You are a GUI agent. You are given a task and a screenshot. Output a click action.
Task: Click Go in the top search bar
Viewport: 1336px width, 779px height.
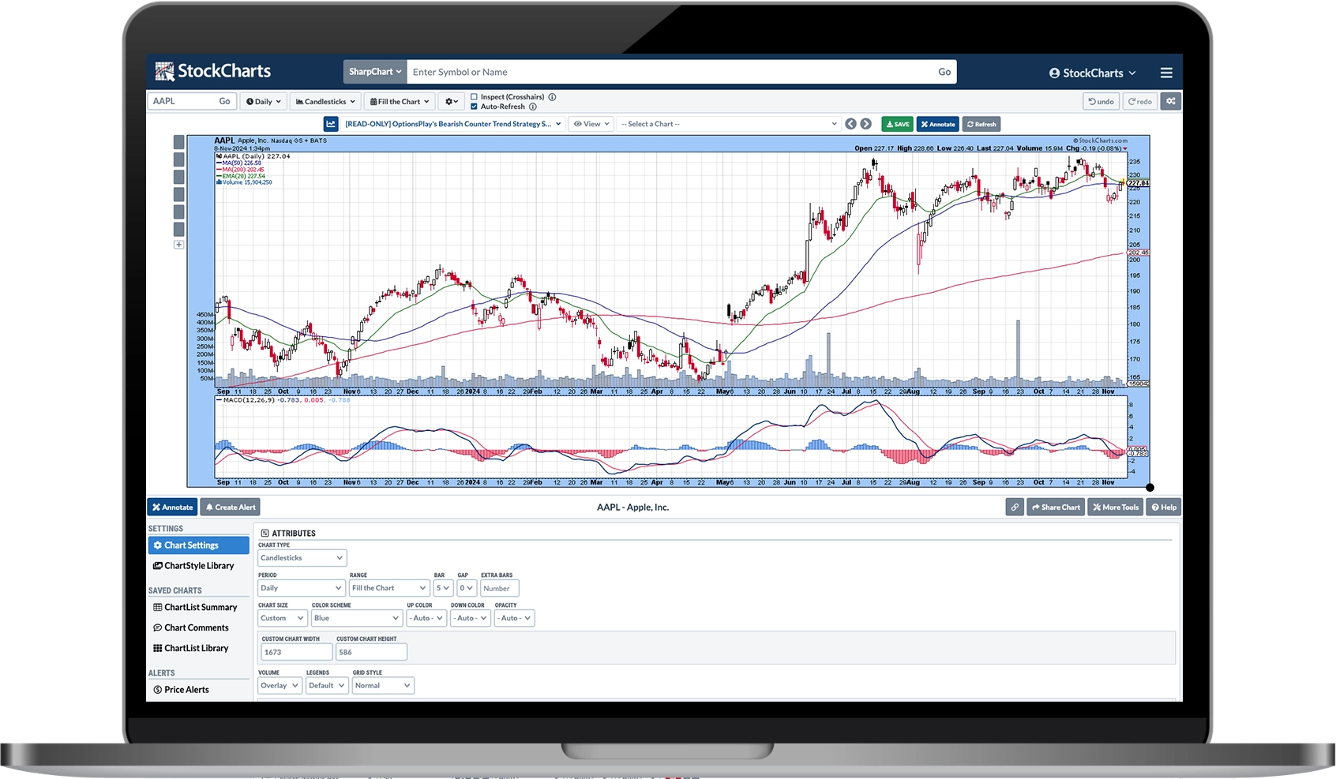[x=944, y=72]
